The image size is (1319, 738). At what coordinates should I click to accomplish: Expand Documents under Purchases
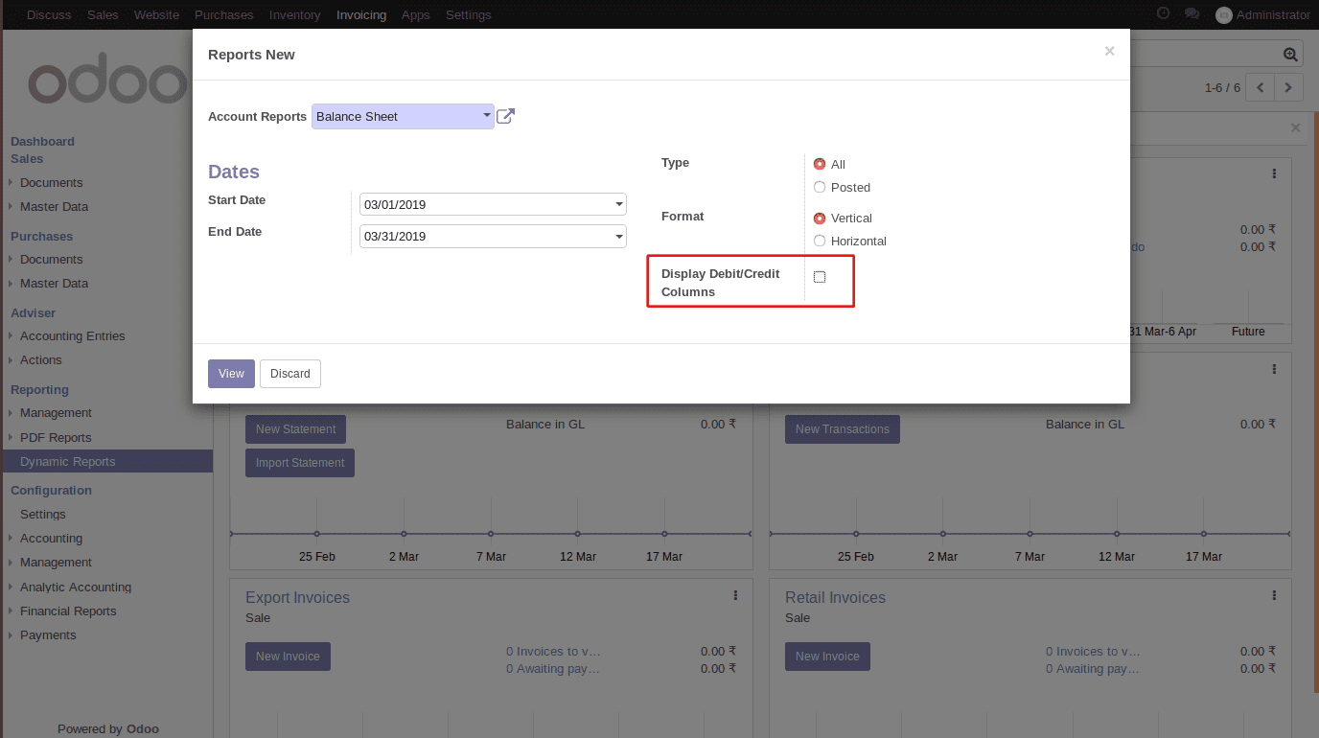(51, 259)
